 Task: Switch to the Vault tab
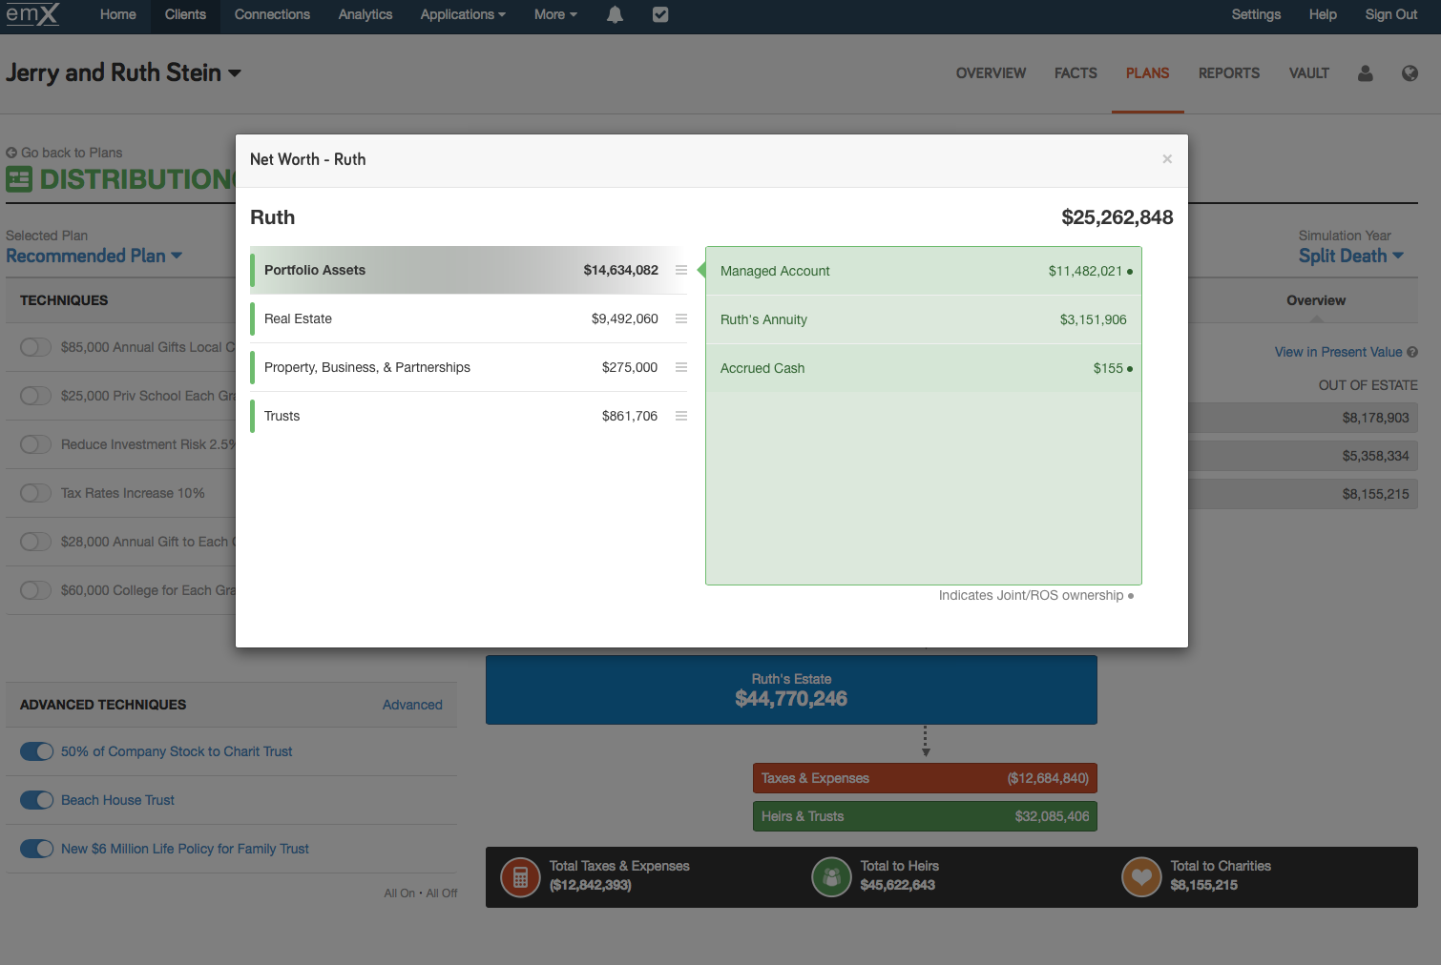[x=1308, y=73]
